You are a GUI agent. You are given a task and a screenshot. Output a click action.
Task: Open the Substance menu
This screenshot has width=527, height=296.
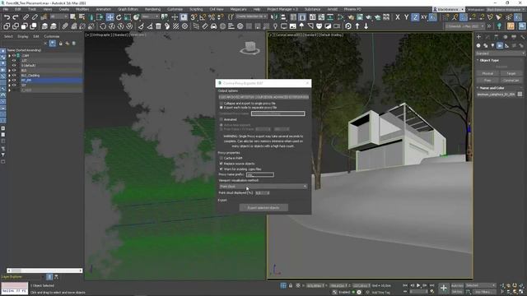[x=312, y=9]
